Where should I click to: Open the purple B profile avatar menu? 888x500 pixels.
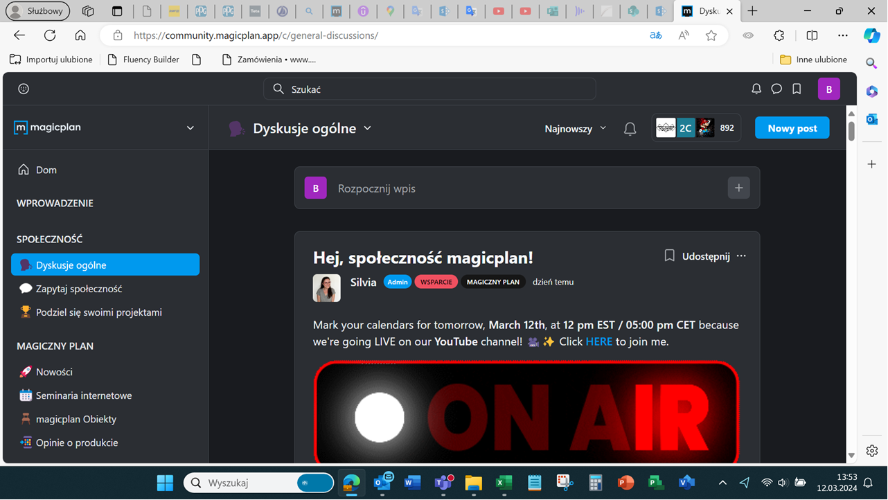point(829,89)
